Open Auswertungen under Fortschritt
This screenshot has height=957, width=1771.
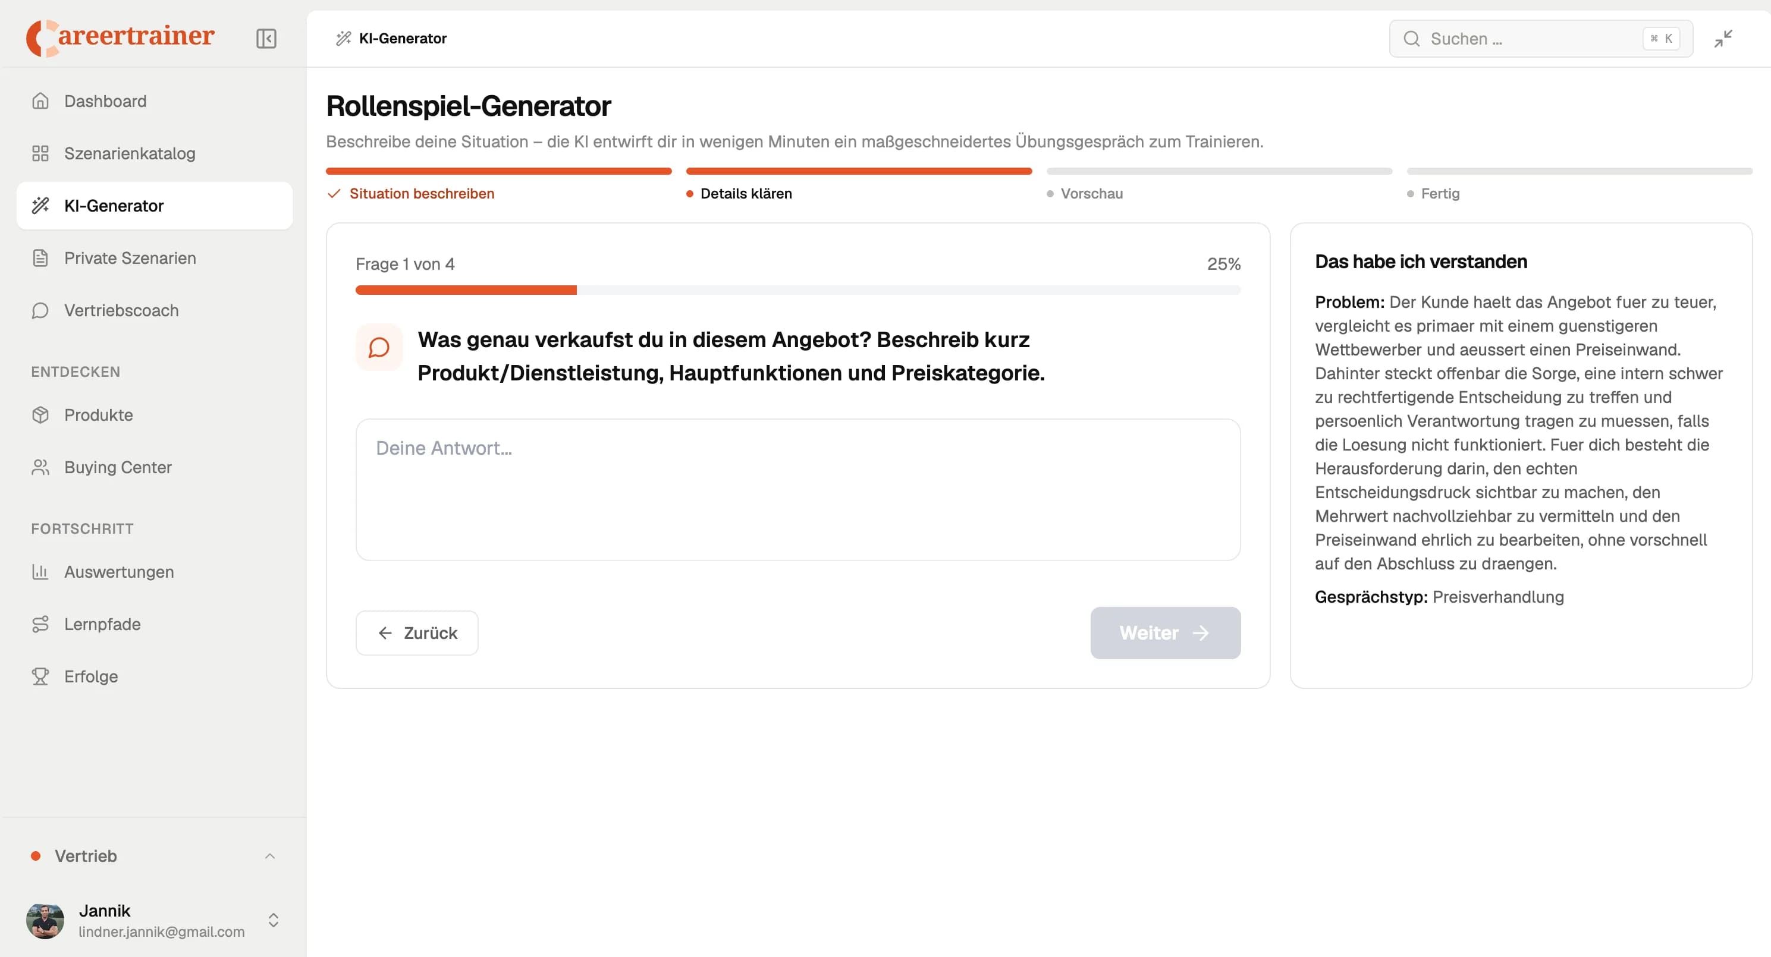(x=155, y=572)
